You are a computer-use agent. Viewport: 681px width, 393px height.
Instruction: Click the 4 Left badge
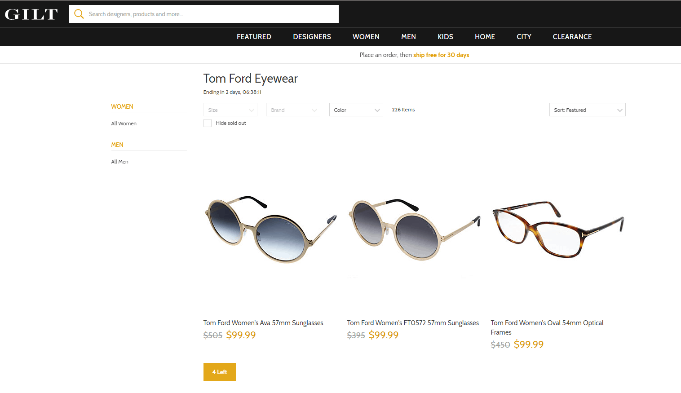click(x=220, y=372)
